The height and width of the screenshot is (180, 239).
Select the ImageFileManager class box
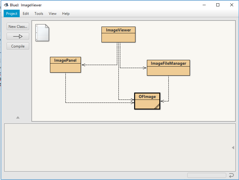168,68
